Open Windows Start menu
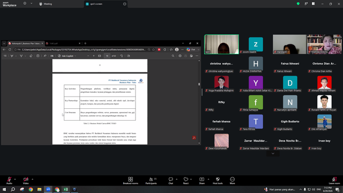This screenshot has width=343, height=193. [x=4, y=189]
